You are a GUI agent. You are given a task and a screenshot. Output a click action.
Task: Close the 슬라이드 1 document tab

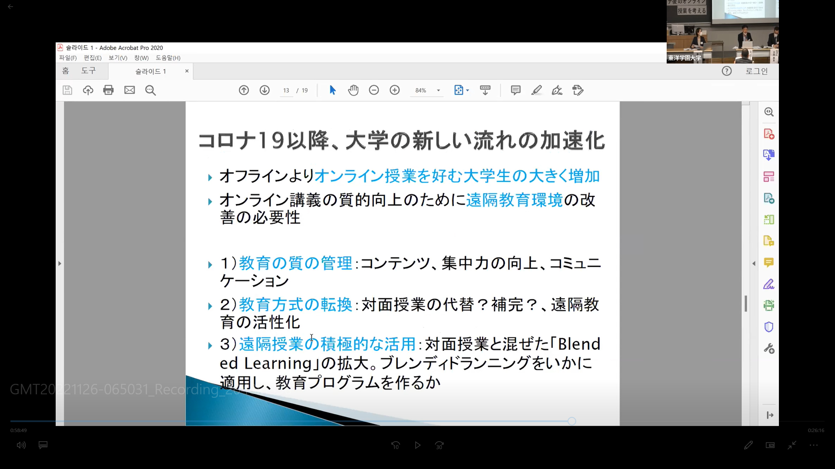187,71
